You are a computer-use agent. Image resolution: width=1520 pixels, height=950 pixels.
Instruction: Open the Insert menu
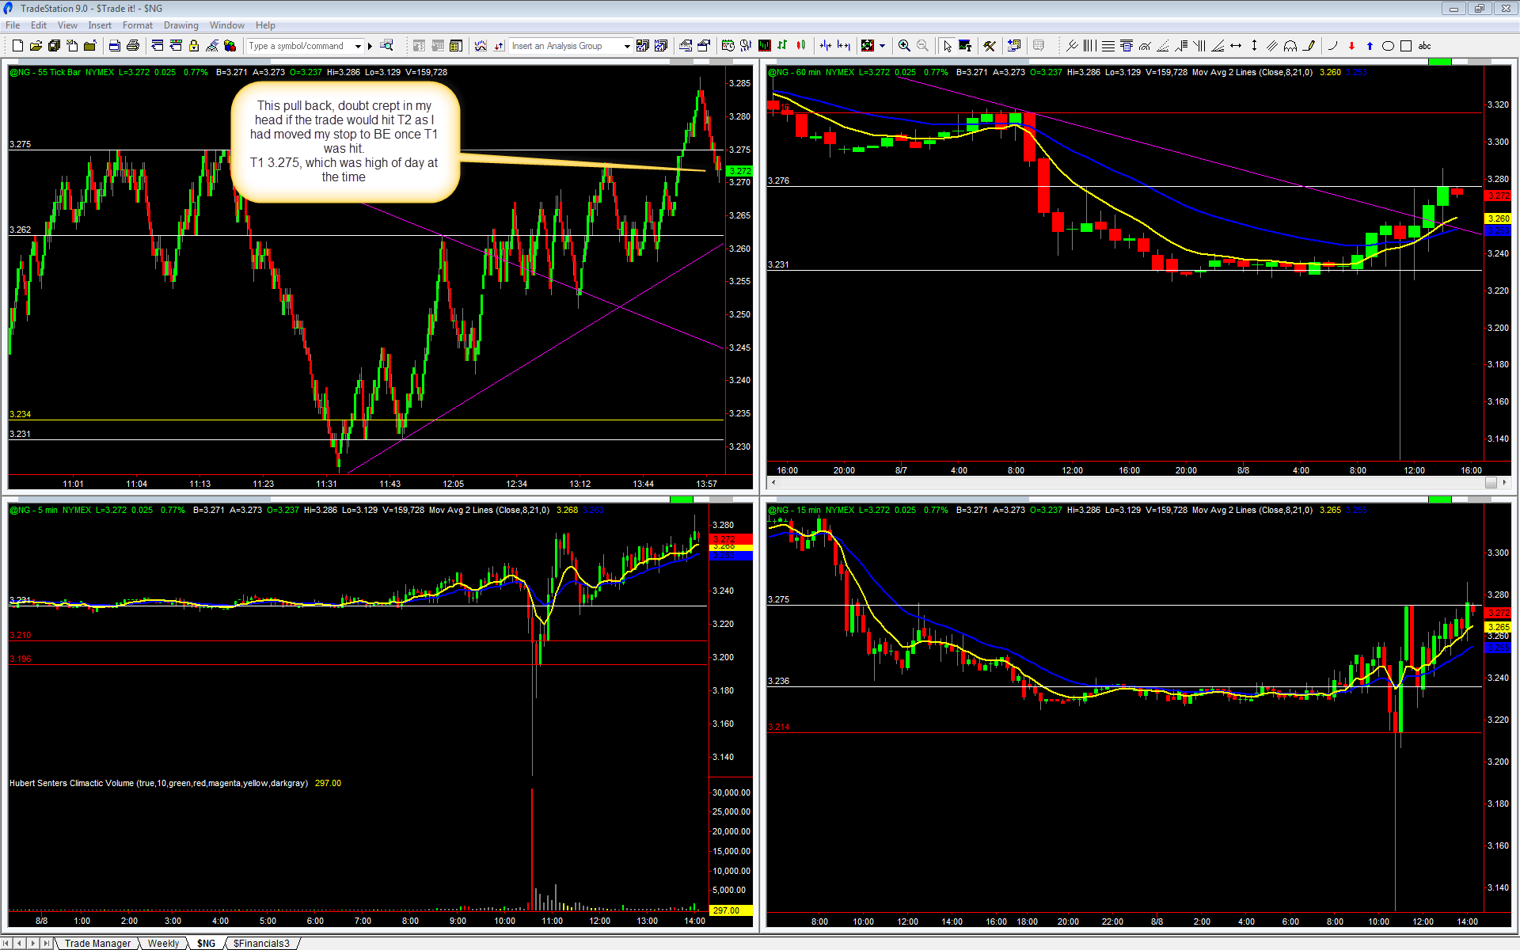100,25
